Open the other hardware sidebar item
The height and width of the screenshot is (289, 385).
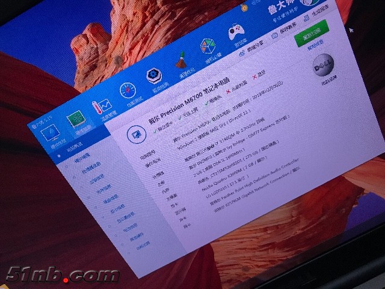coord(137,238)
